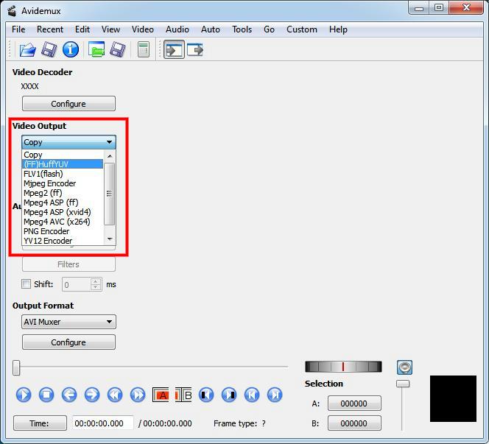489x444 pixels.
Task: Open the View menu
Action: pos(110,29)
